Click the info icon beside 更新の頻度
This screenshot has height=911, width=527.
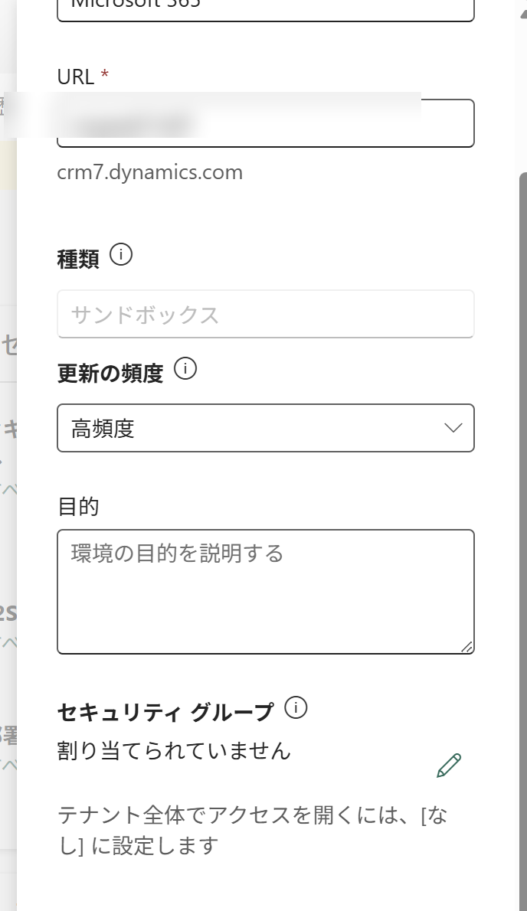[x=185, y=369]
